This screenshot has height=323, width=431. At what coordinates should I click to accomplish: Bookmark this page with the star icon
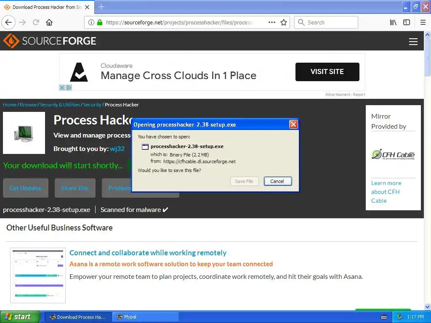[x=284, y=22]
